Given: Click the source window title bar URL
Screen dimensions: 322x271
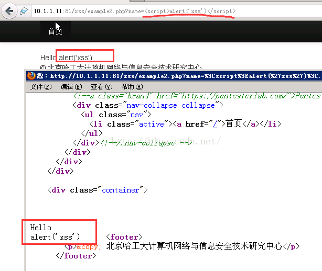Looking at the screenshot, I should (x=185, y=76).
